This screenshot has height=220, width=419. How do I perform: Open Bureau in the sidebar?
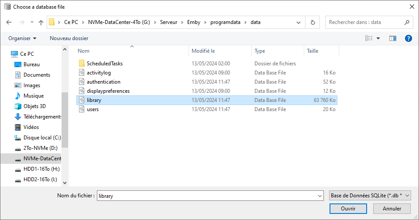point(31,64)
